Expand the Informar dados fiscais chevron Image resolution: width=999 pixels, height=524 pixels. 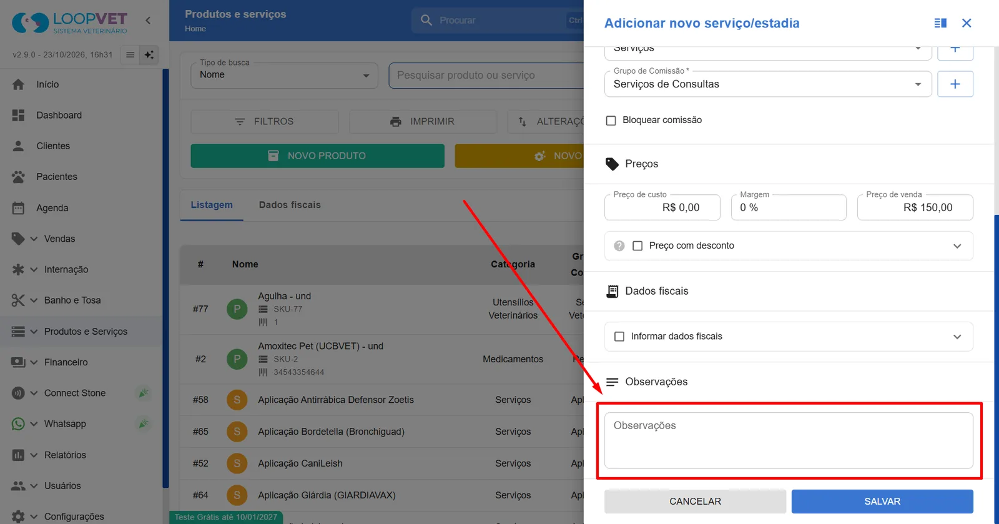[x=957, y=337]
